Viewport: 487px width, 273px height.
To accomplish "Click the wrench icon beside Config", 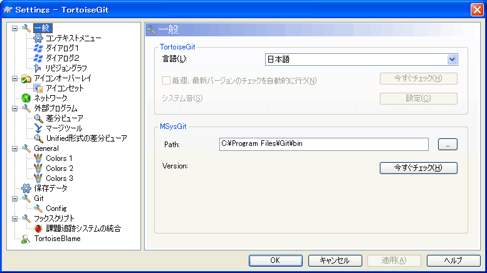I will point(38,209).
